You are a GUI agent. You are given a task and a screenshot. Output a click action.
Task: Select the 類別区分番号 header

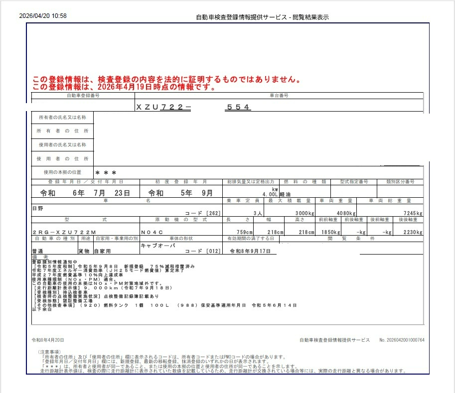pos(400,182)
